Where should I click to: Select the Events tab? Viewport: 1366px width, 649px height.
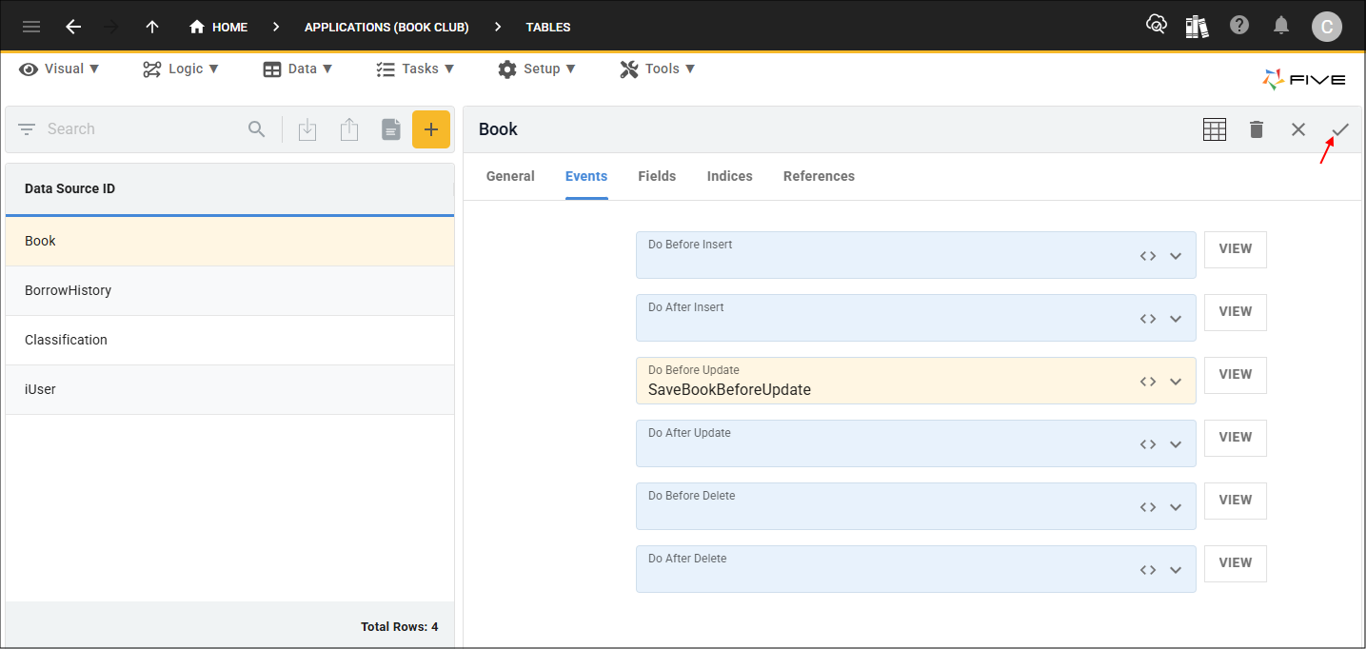tap(586, 176)
